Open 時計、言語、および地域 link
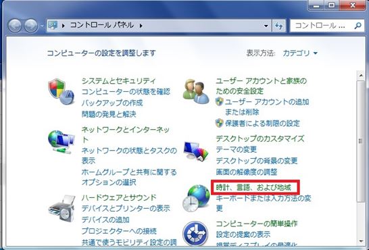The height and width of the screenshot is (250, 369). coord(253,187)
